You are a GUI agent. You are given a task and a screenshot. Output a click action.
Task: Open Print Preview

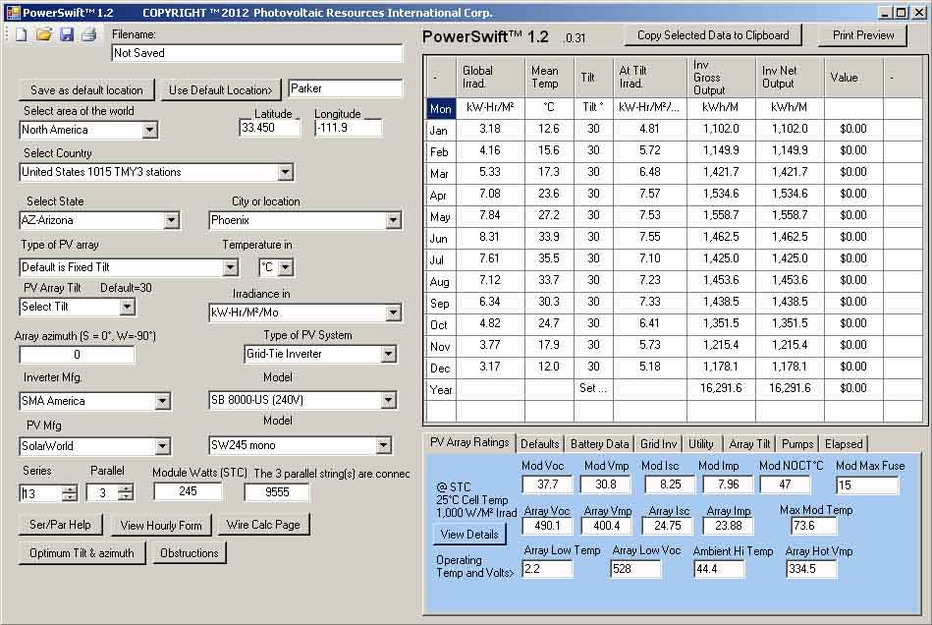pyautogui.click(x=863, y=35)
